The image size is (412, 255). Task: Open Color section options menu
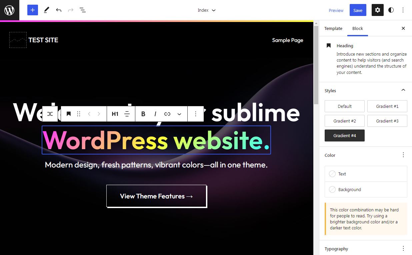coord(403,155)
